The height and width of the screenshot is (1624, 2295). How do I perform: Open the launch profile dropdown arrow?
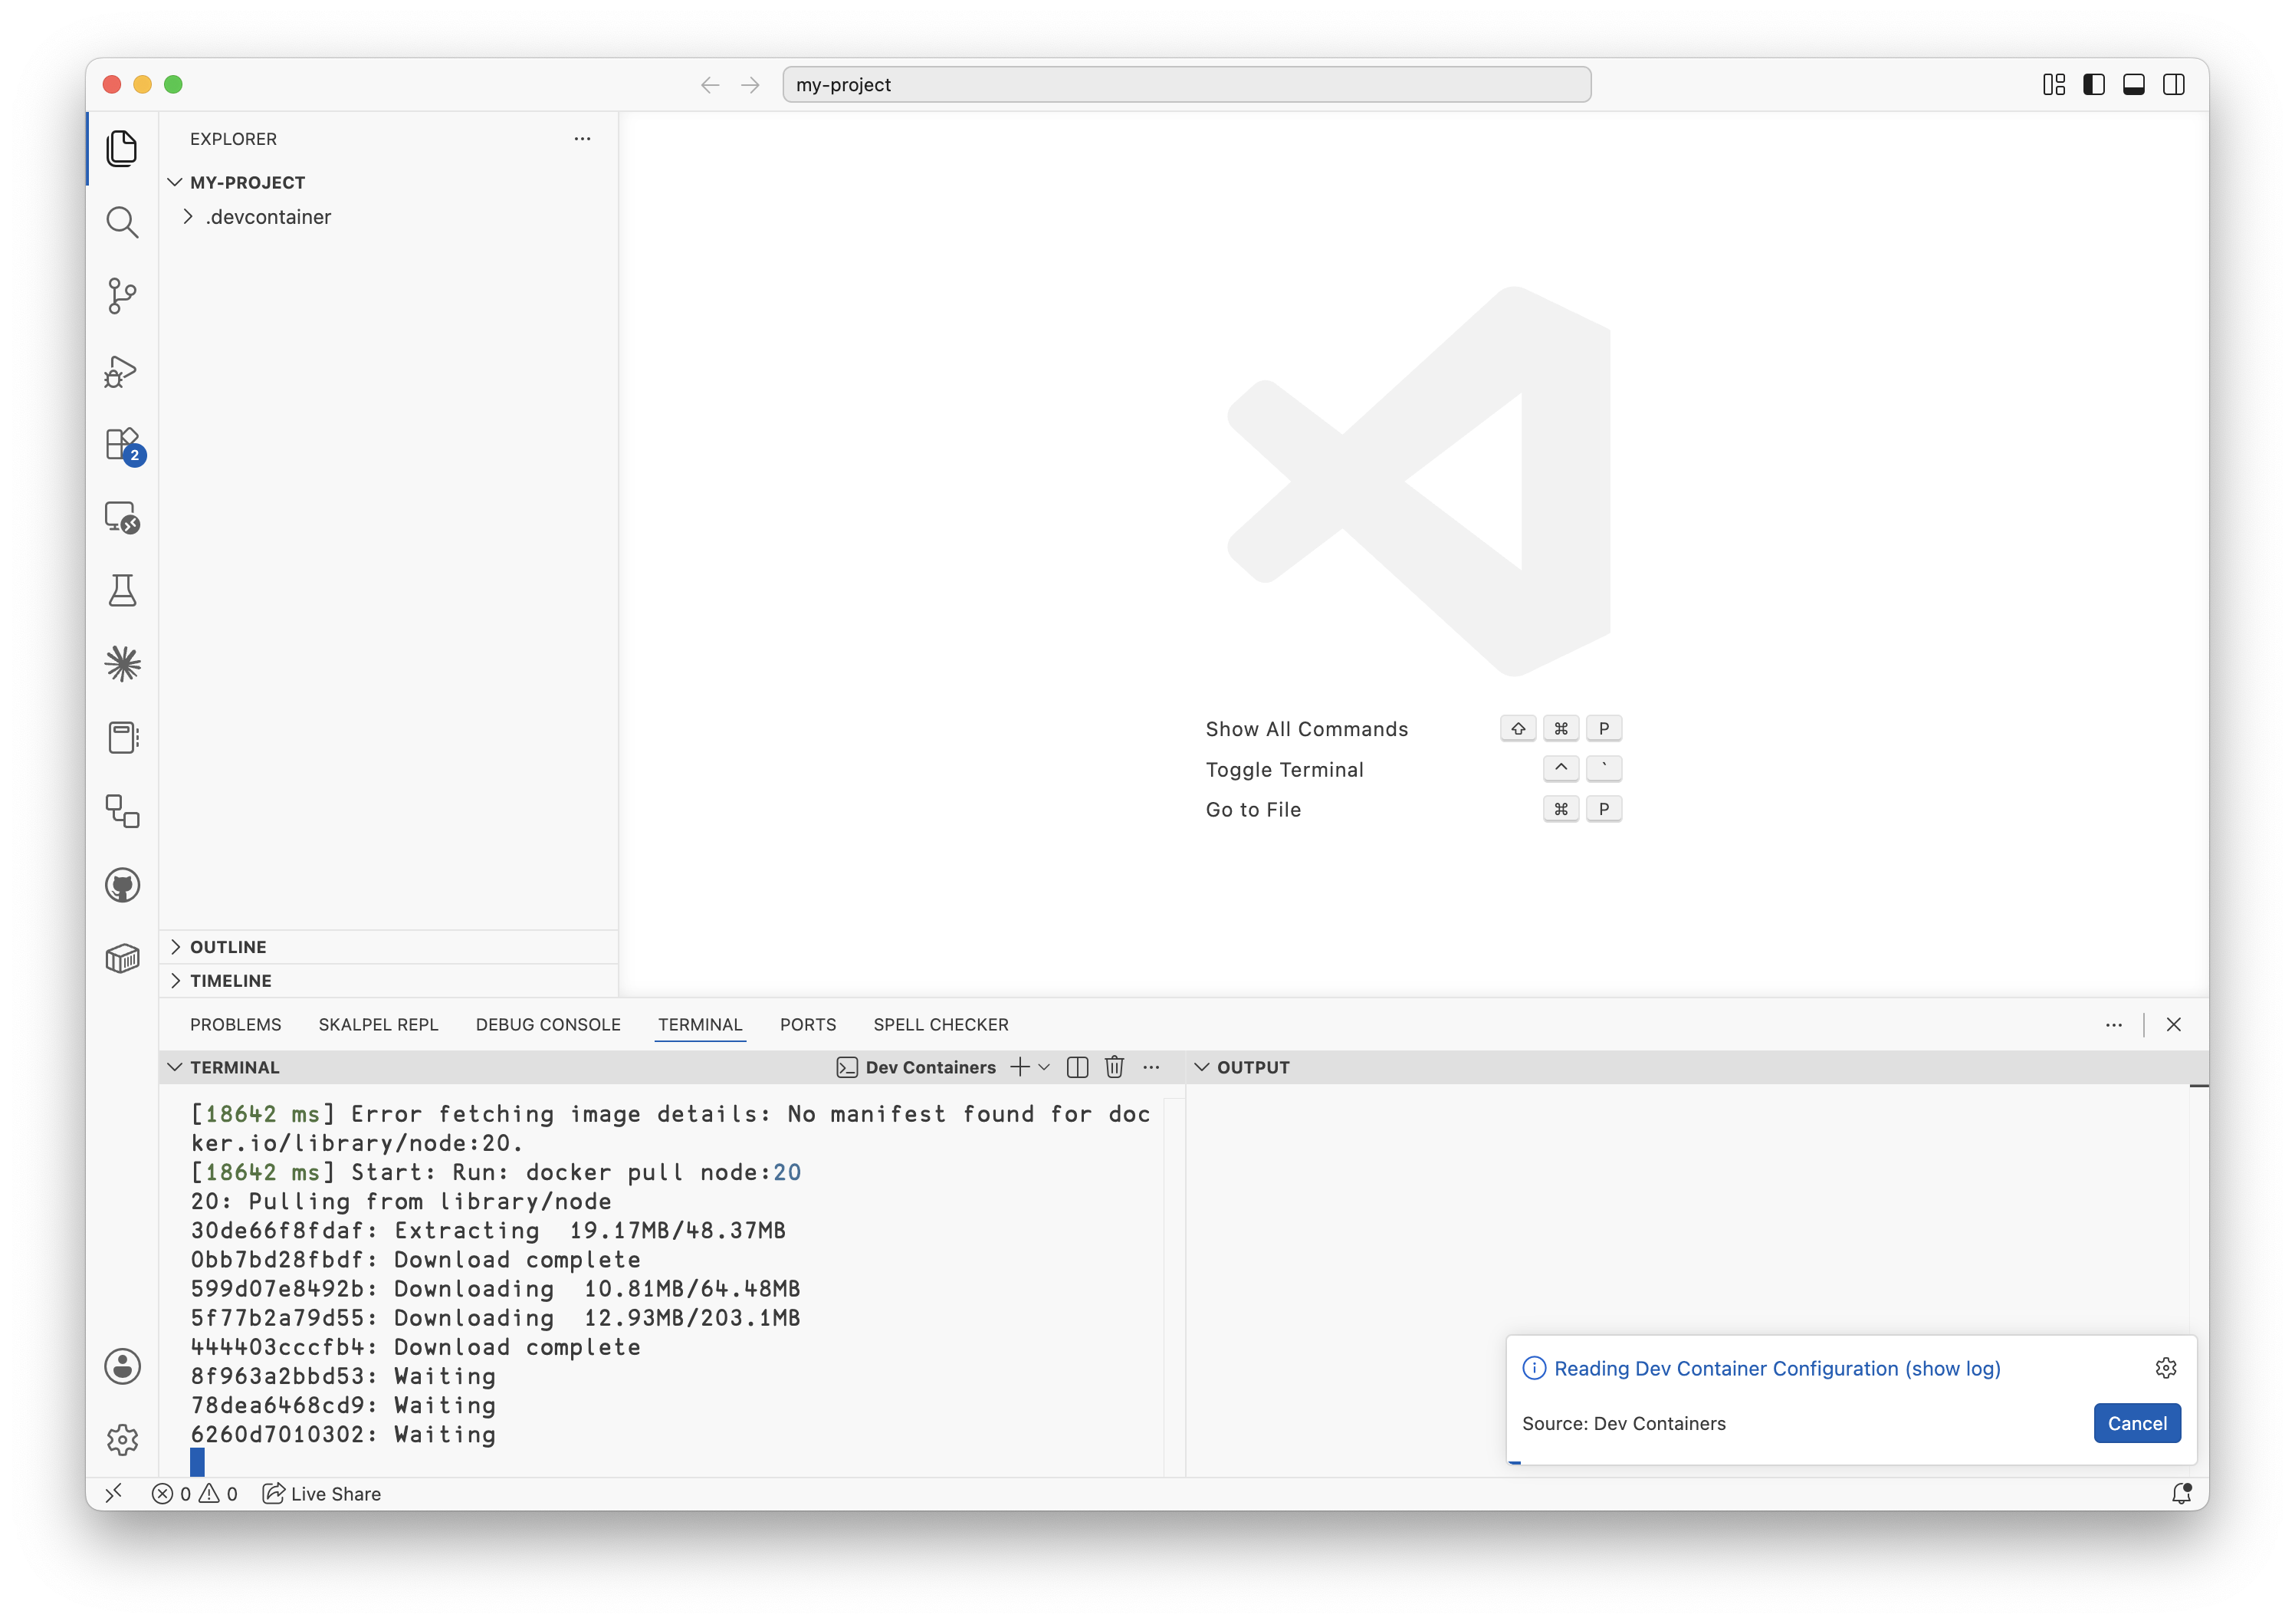[x=1045, y=1067]
